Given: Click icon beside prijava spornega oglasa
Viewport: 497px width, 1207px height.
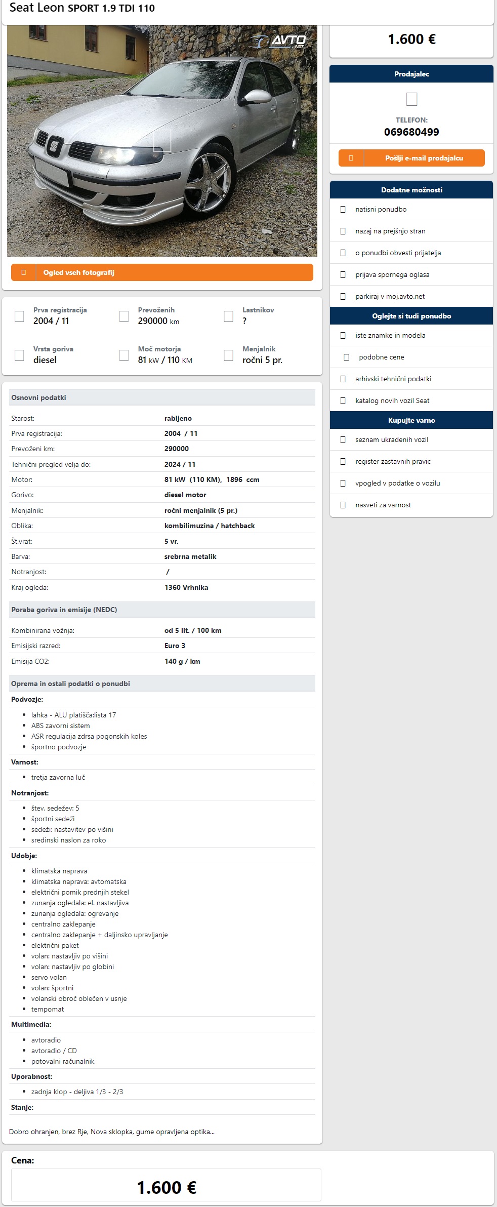Looking at the screenshot, I should point(343,274).
